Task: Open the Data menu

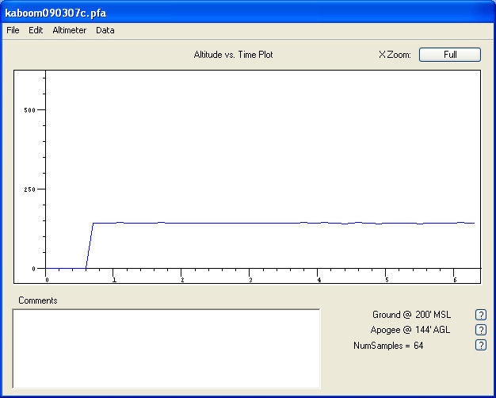Action: click(x=105, y=30)
